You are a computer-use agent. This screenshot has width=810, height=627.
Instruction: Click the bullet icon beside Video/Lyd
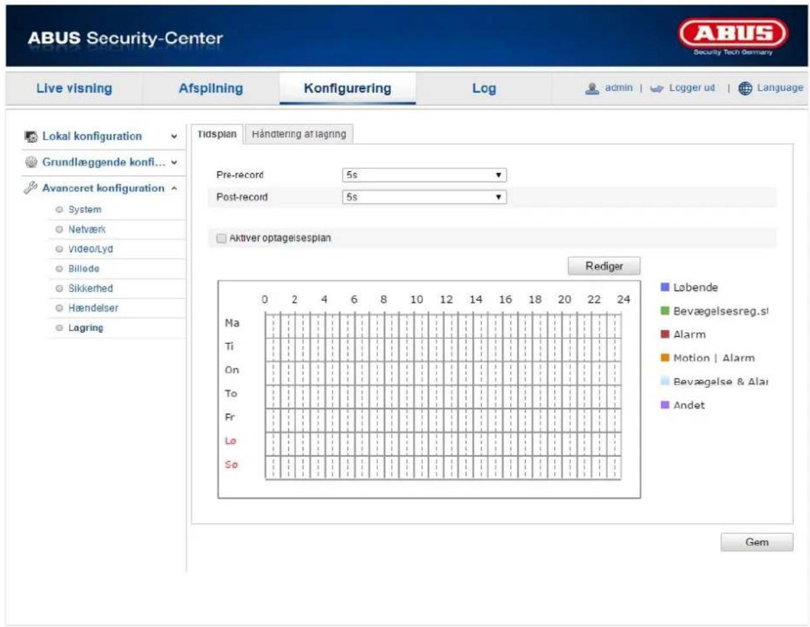59,249
